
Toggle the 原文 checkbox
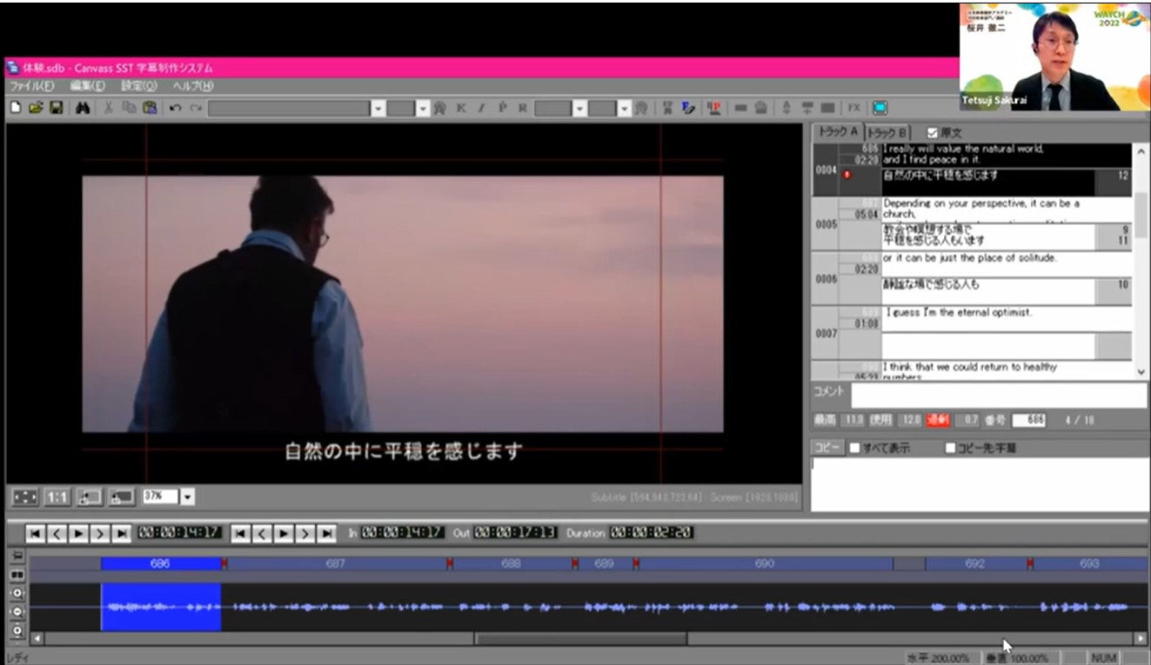tap(933, 133)
